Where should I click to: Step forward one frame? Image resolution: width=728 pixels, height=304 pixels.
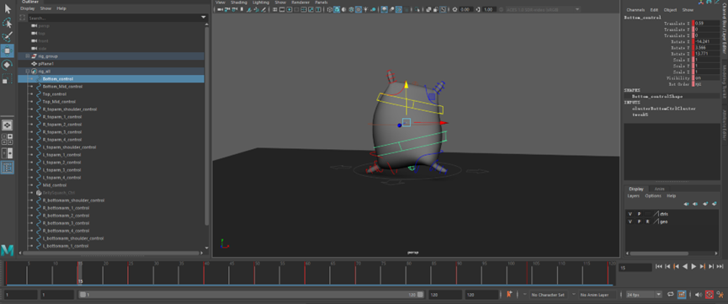pos(711,266)
